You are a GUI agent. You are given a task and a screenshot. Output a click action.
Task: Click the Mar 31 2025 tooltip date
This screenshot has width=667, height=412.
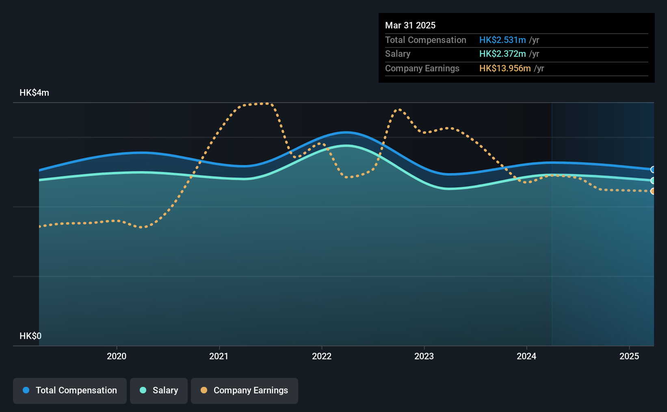[x=410, y=25]
